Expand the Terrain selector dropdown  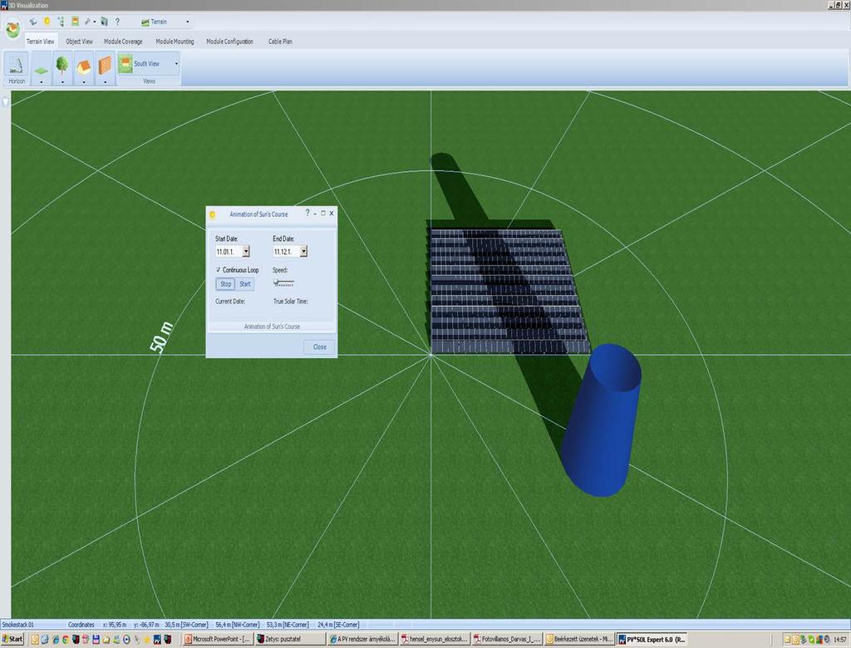tap(188, 22)
